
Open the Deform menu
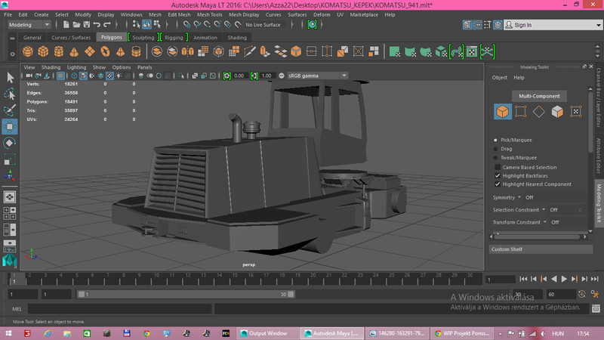coord(322,14)
